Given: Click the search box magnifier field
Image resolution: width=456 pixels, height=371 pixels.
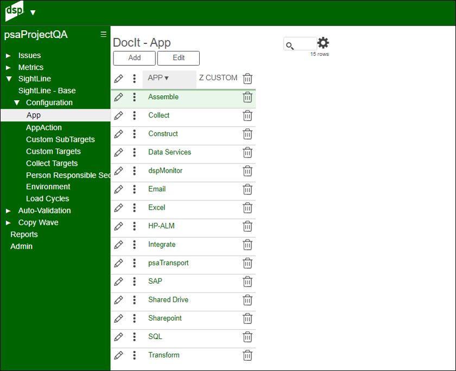Looking at the screenshot, I should [x=300, y=44].
